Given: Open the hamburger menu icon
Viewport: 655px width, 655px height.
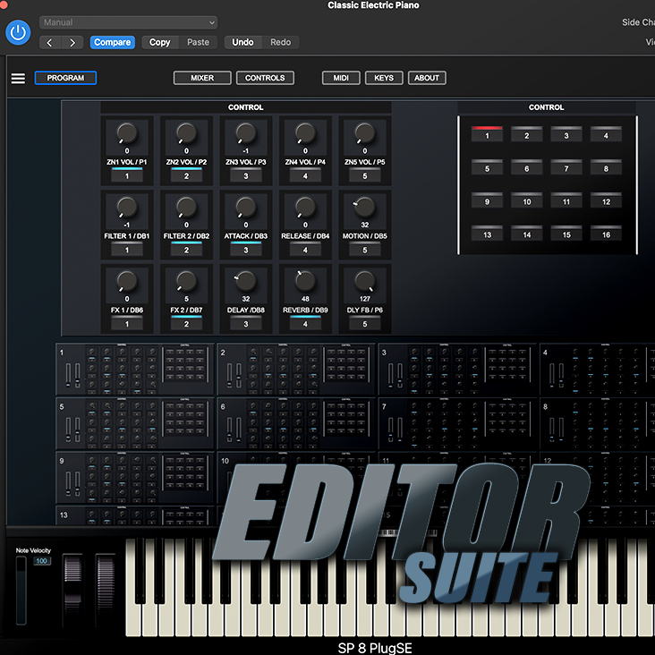Looking at the screenshot, I should tap(18, 78).
